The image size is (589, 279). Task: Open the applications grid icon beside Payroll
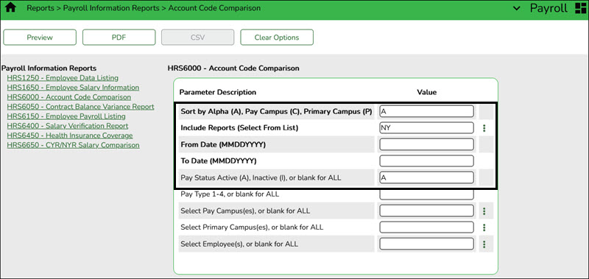[580, 8]
